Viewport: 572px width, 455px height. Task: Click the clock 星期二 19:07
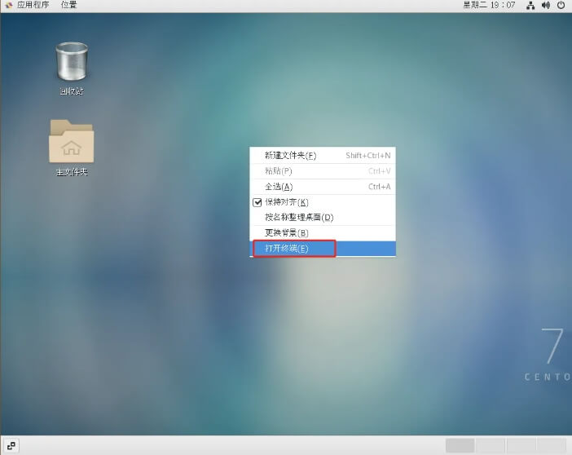489,5
